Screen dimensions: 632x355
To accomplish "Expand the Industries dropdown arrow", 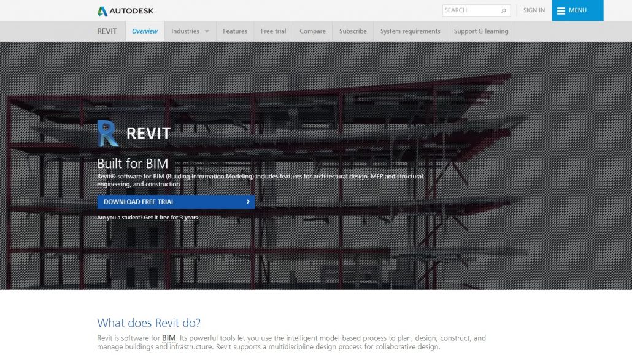I will tap(207, 31).
